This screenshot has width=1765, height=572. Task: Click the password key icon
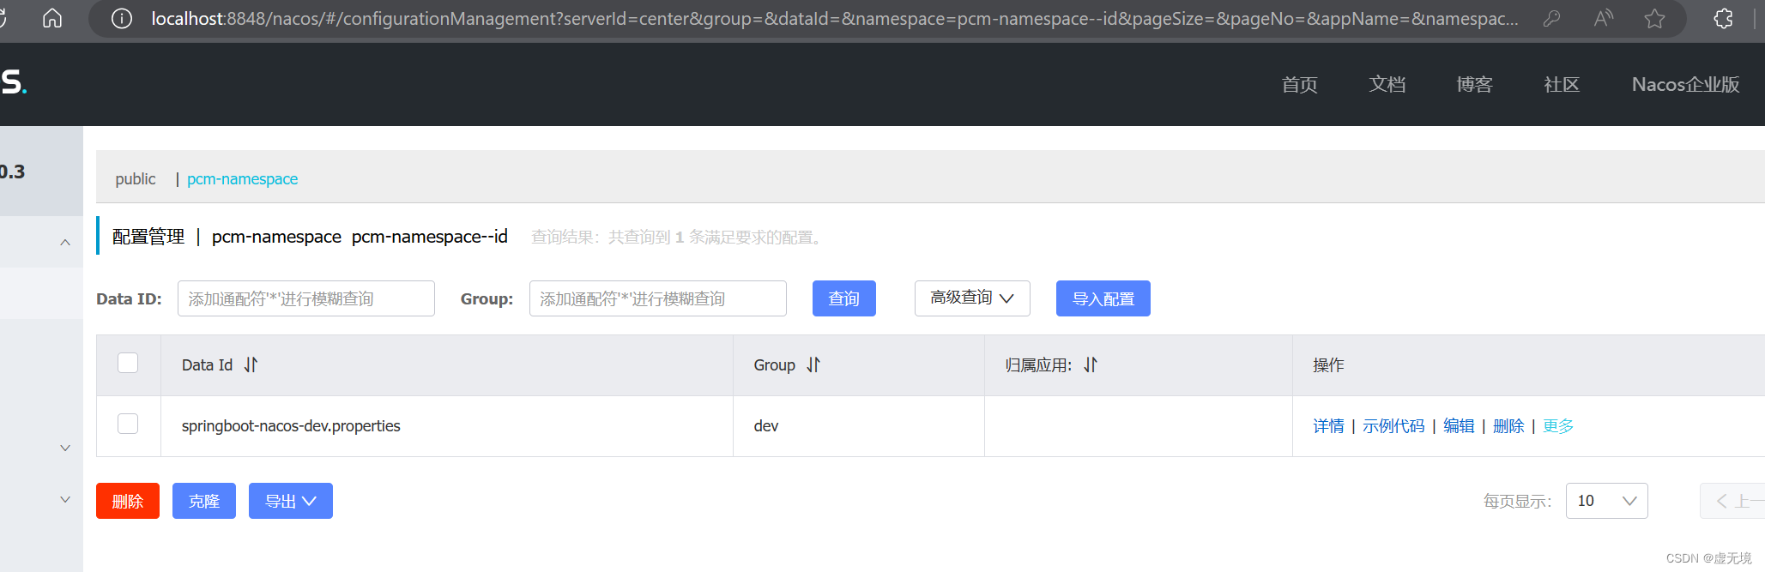(x=1551, y=18)
